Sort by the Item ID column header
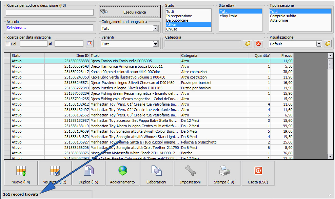This screenshot has width=335, height=199. pyautogui.click(x=67, y=56)
